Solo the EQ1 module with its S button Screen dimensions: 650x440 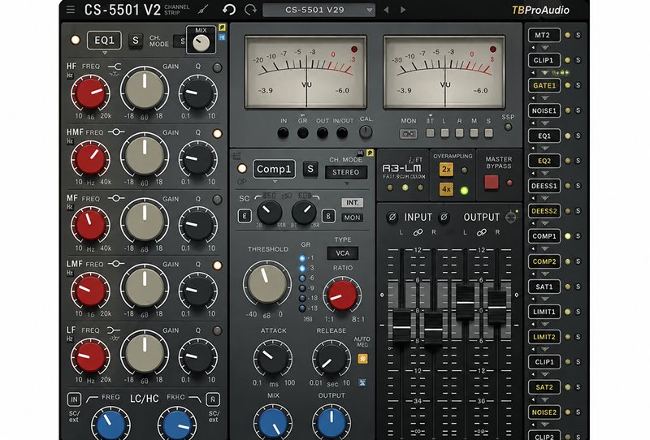pyautogui.click(x=136, y=41)
